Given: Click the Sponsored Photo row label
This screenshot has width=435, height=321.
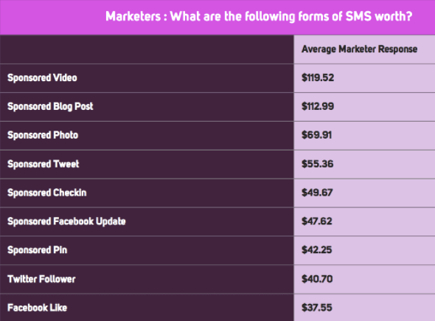Looking at the screenshot, I should [x=43, y=135].
